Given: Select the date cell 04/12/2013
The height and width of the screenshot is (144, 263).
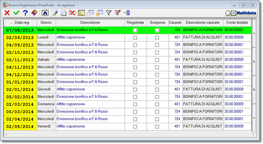Looking at the screenshot, I should 20,75.
